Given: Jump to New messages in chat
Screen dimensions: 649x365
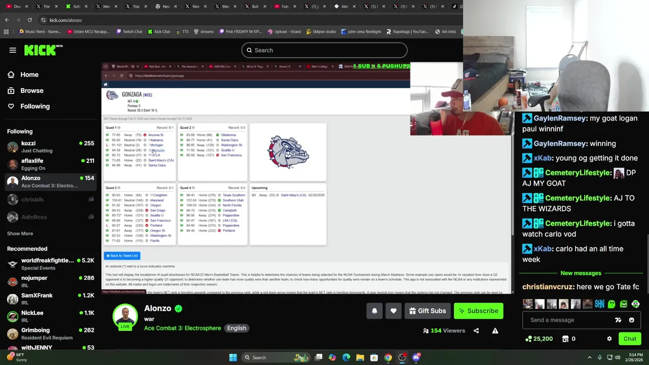Looking at the screenshot, I should pyautogui.click(x=581, y=273).
